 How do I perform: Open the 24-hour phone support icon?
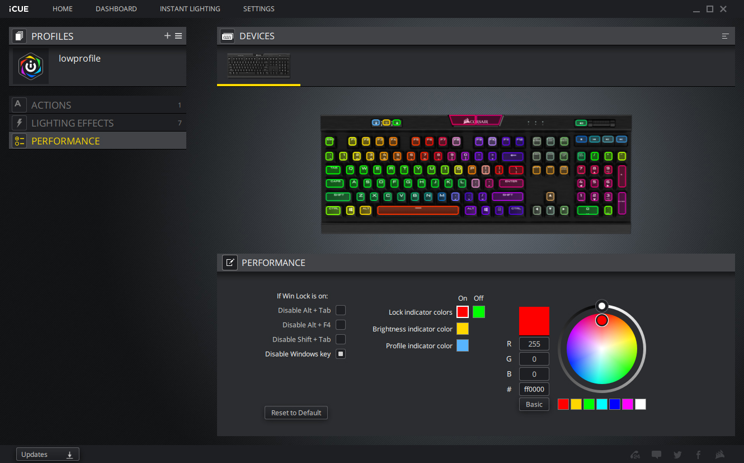click(x=635, y=455)
